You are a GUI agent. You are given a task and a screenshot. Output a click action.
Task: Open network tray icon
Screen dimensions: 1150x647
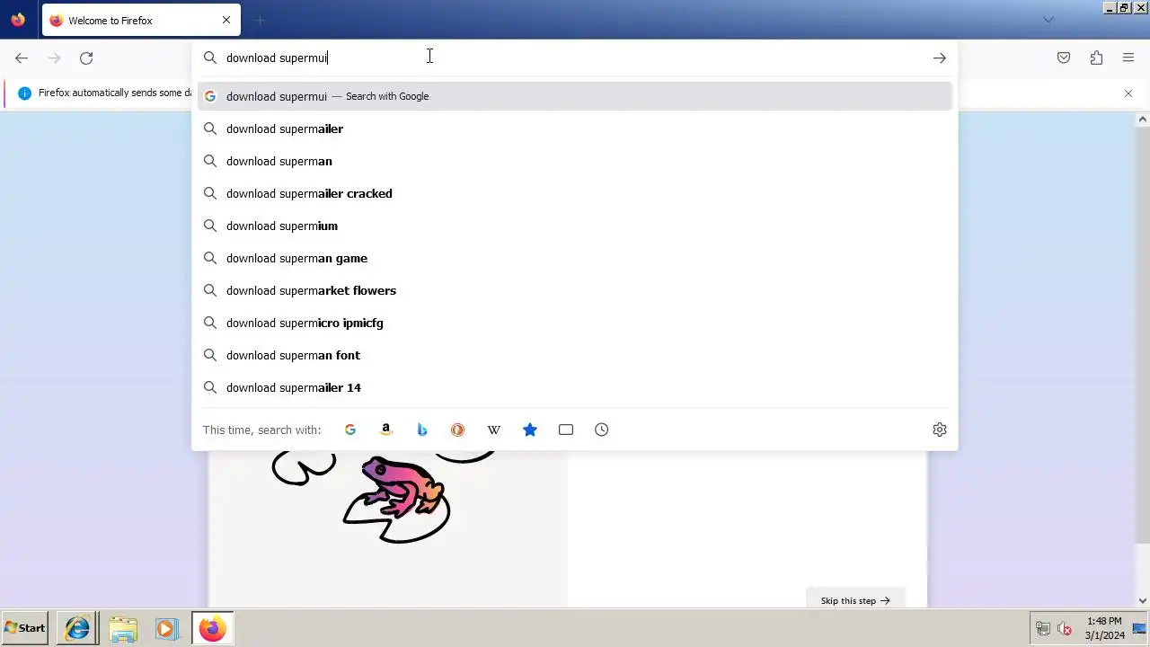[1043, 629]
